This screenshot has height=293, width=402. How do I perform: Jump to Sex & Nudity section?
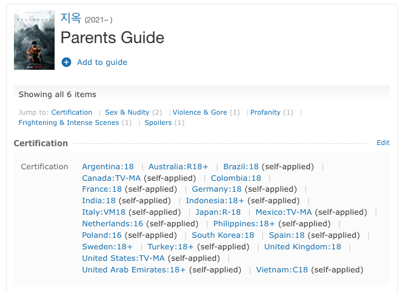(x=127, y=112)
